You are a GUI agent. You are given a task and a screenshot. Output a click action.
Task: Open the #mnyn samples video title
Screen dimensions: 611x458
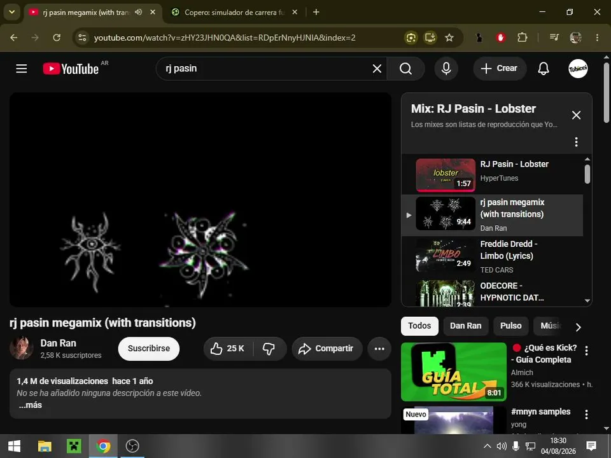click(540, 412)
